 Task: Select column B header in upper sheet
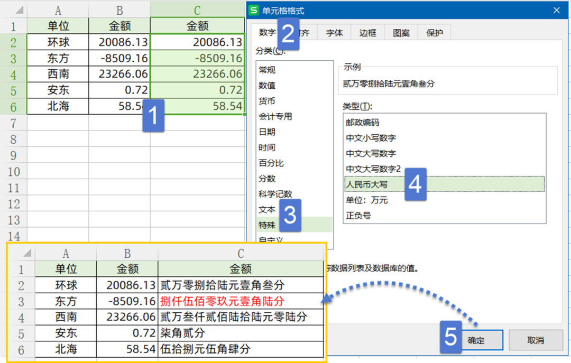119,10
